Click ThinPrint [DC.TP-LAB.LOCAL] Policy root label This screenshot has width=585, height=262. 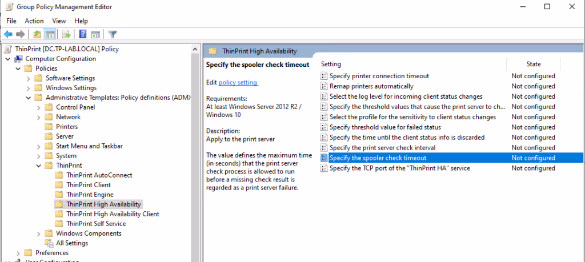(x=67, y=49)
